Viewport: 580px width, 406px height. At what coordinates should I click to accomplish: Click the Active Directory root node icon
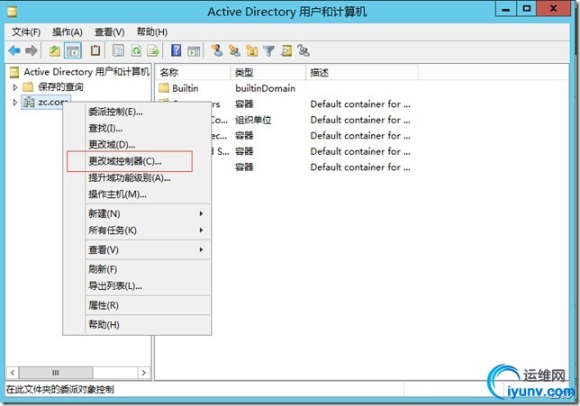tap(14, 72)
